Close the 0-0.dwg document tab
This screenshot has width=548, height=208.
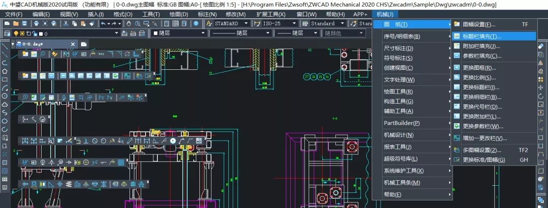coord(72,44)
